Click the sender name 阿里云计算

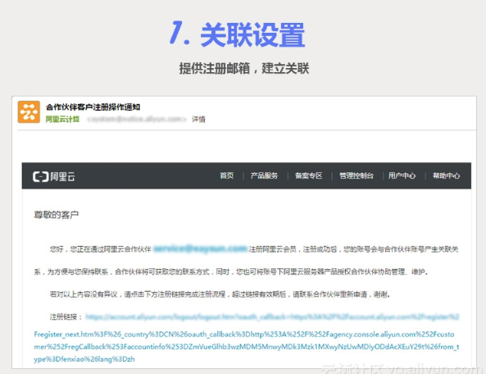pos(62,119)
